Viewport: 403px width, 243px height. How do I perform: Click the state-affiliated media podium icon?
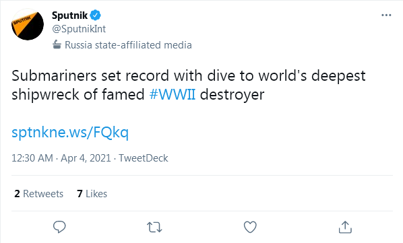click(x=57, y=44)
